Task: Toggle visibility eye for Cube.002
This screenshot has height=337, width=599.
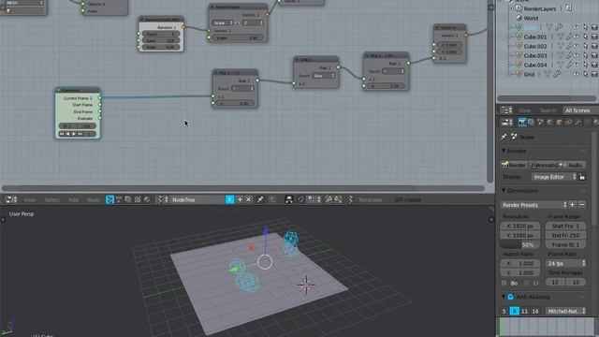Action: (x=577, y=46)
